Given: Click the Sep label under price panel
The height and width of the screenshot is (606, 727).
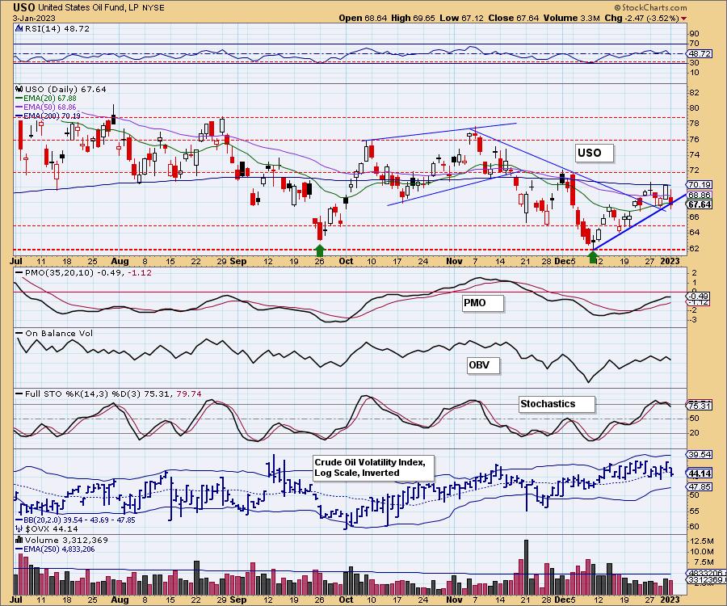Looking at the screenshot, I should click(238, 261).
